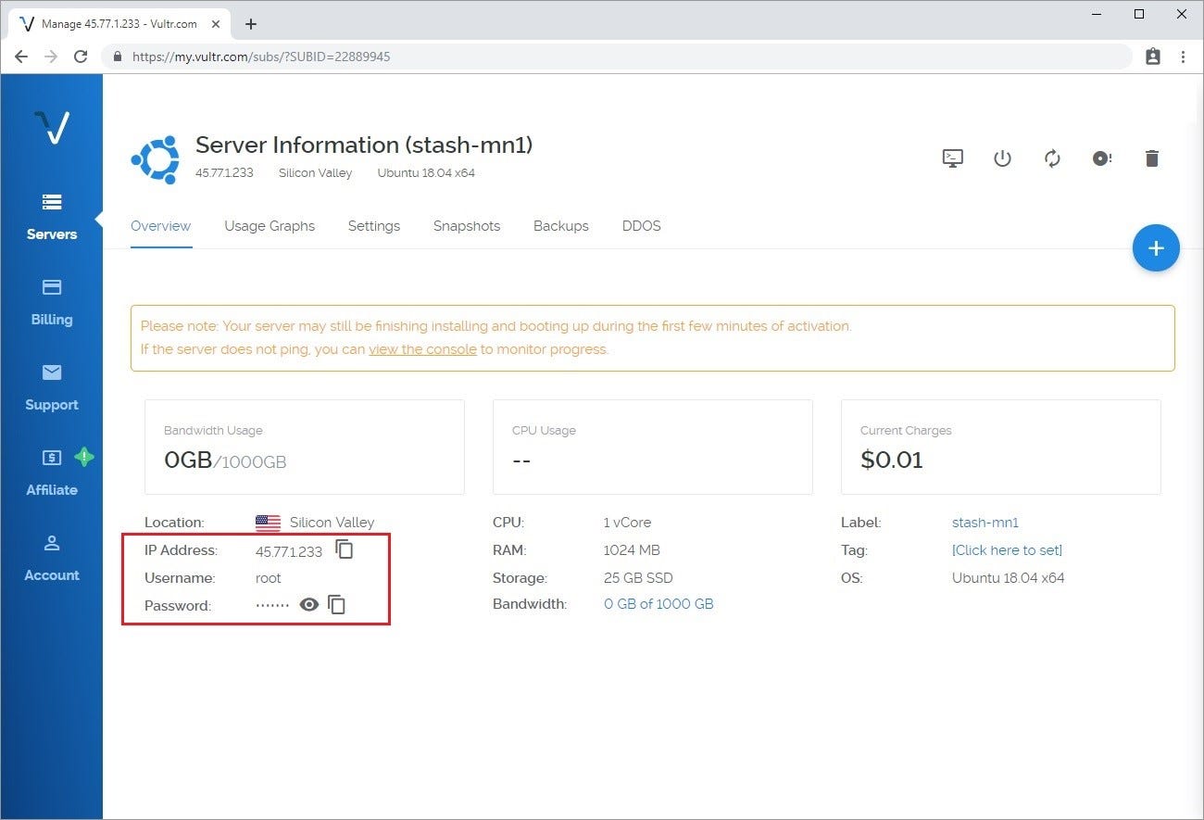Screen dimensions: 1204x820
Task: Open Support in the sidebar
Action: tap(52, 388)
